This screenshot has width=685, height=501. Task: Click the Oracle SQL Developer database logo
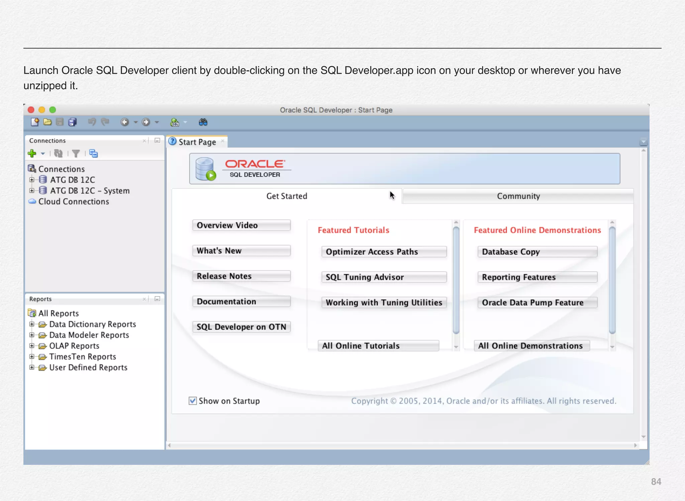coord(205,169)
